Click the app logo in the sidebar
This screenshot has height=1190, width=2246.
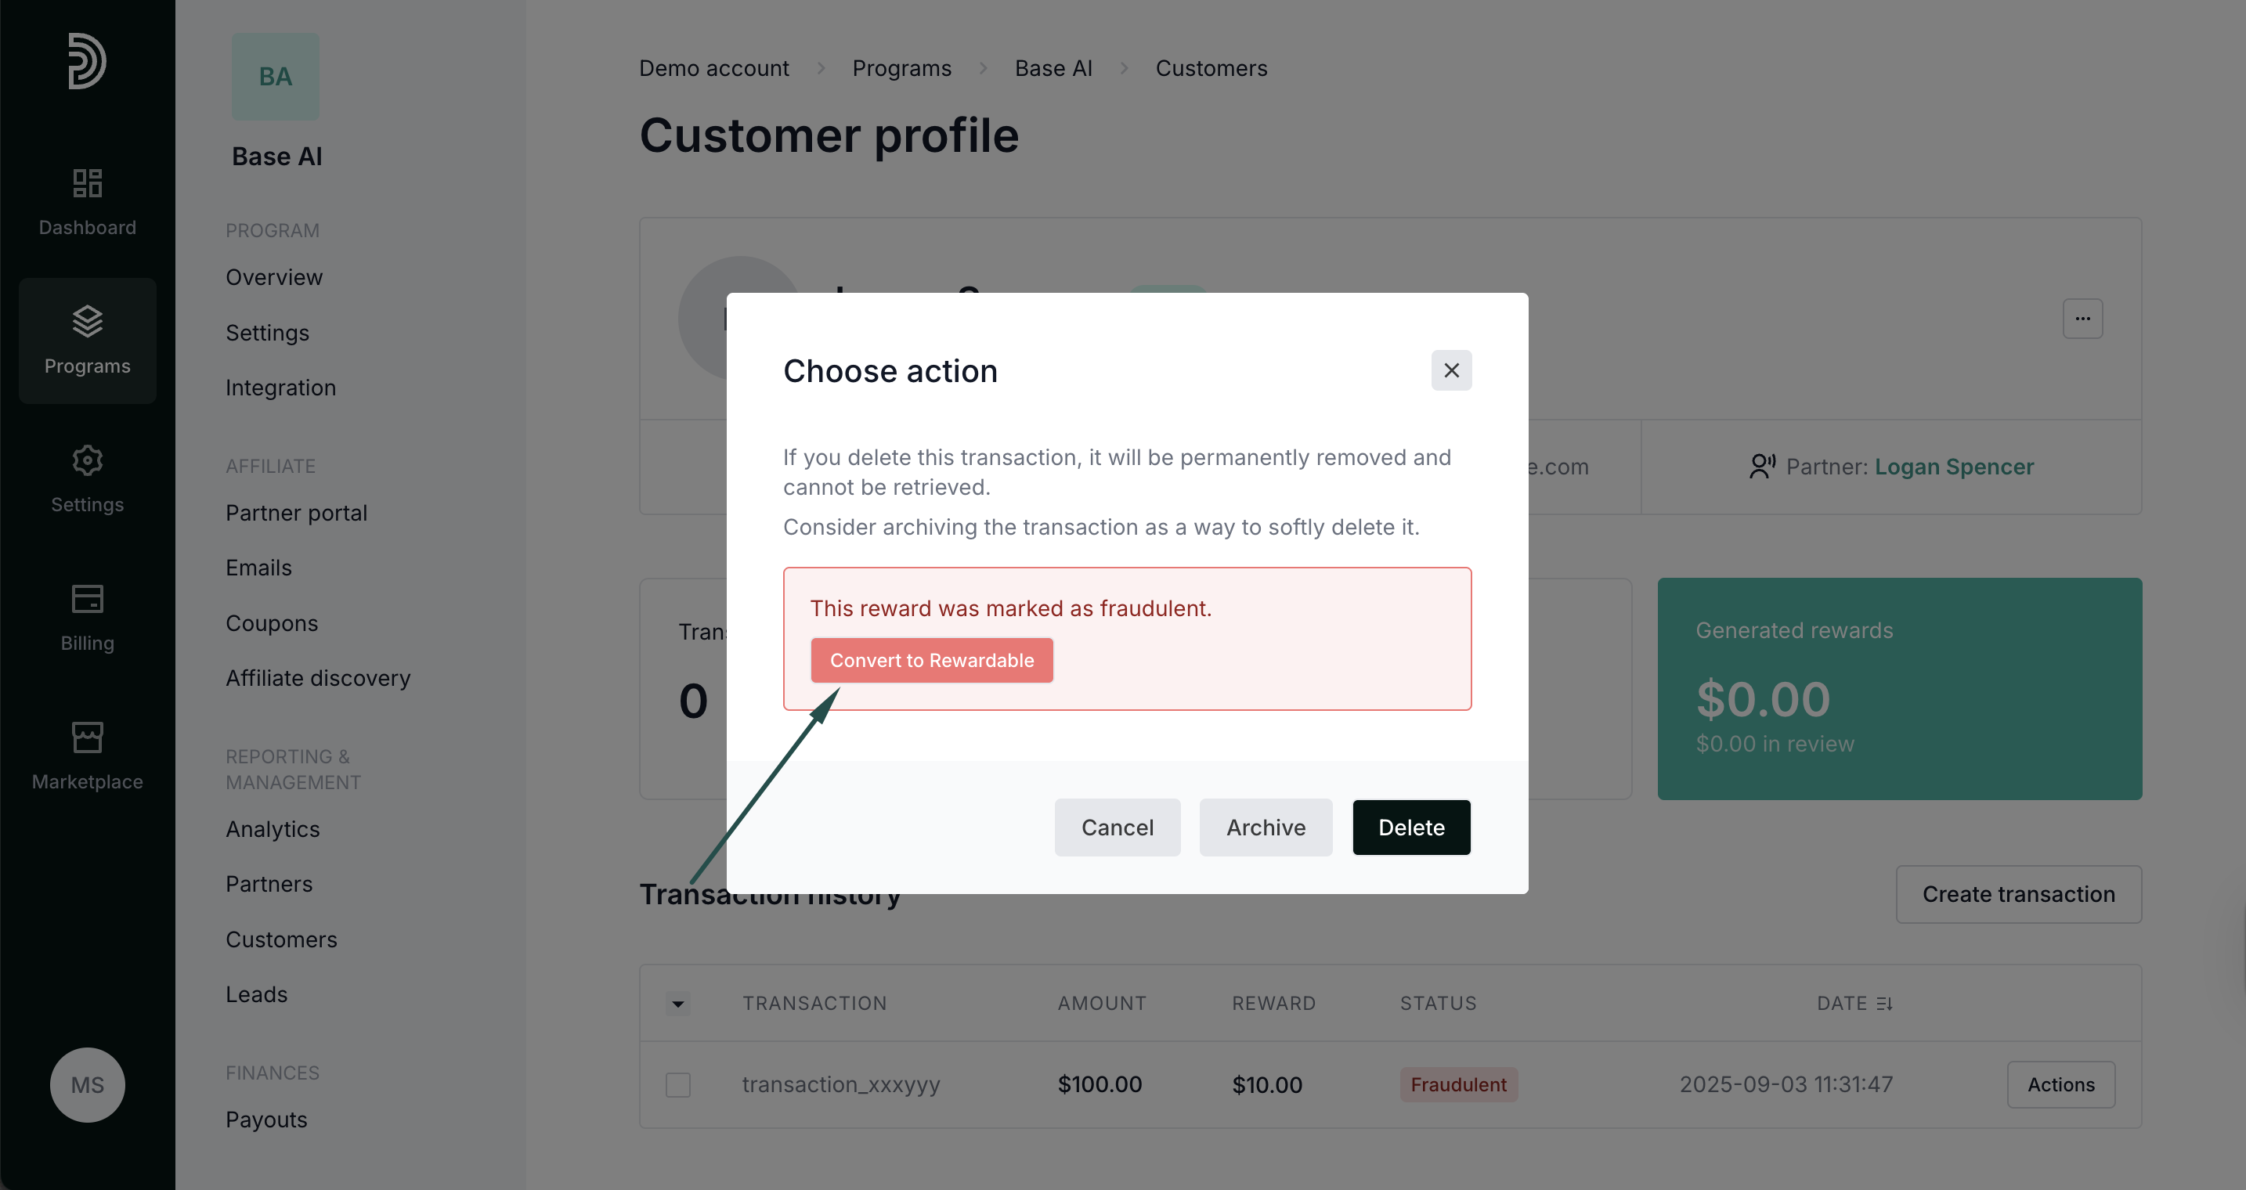point(87,61)
